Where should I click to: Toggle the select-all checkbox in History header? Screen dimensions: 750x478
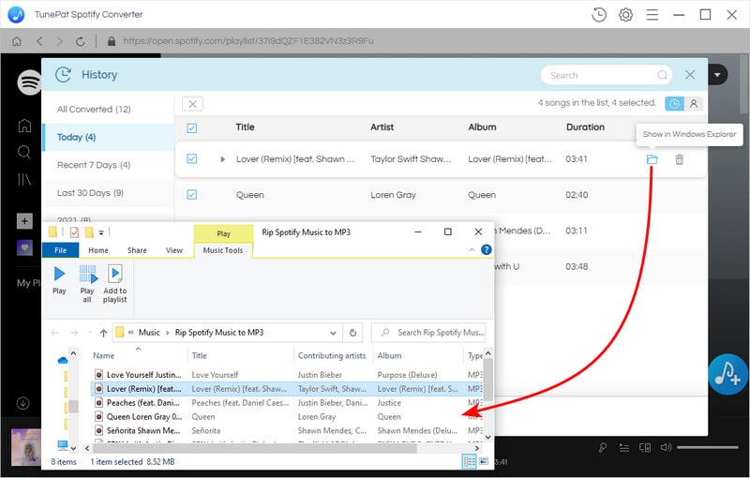(x=192, y=127)
